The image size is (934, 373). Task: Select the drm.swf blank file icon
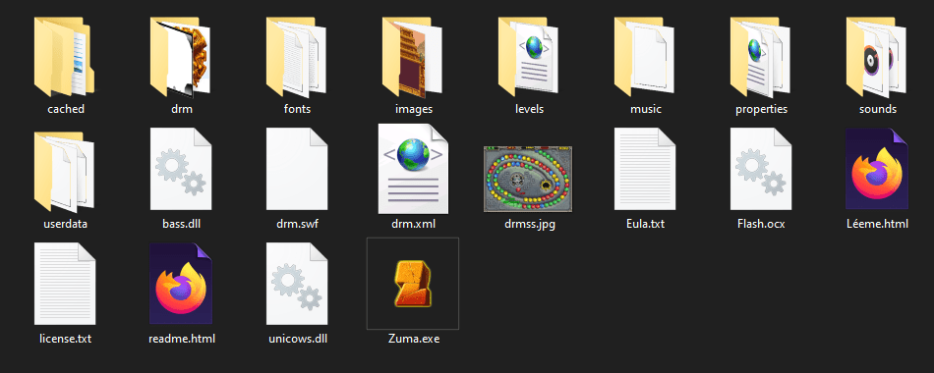point(297,169)
